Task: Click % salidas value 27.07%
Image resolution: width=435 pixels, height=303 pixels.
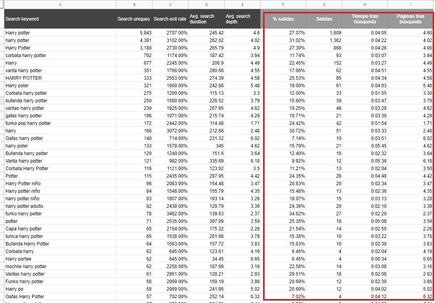Action: tap(283, 33)
